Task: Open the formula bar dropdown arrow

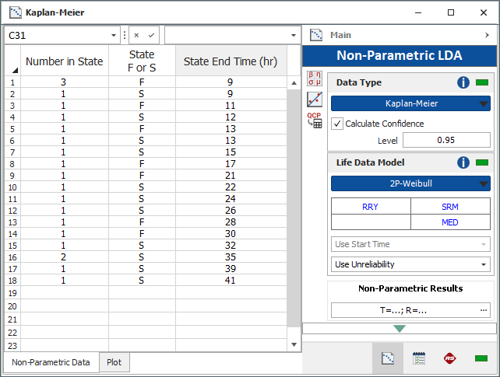Action: (x=294, y=35)
